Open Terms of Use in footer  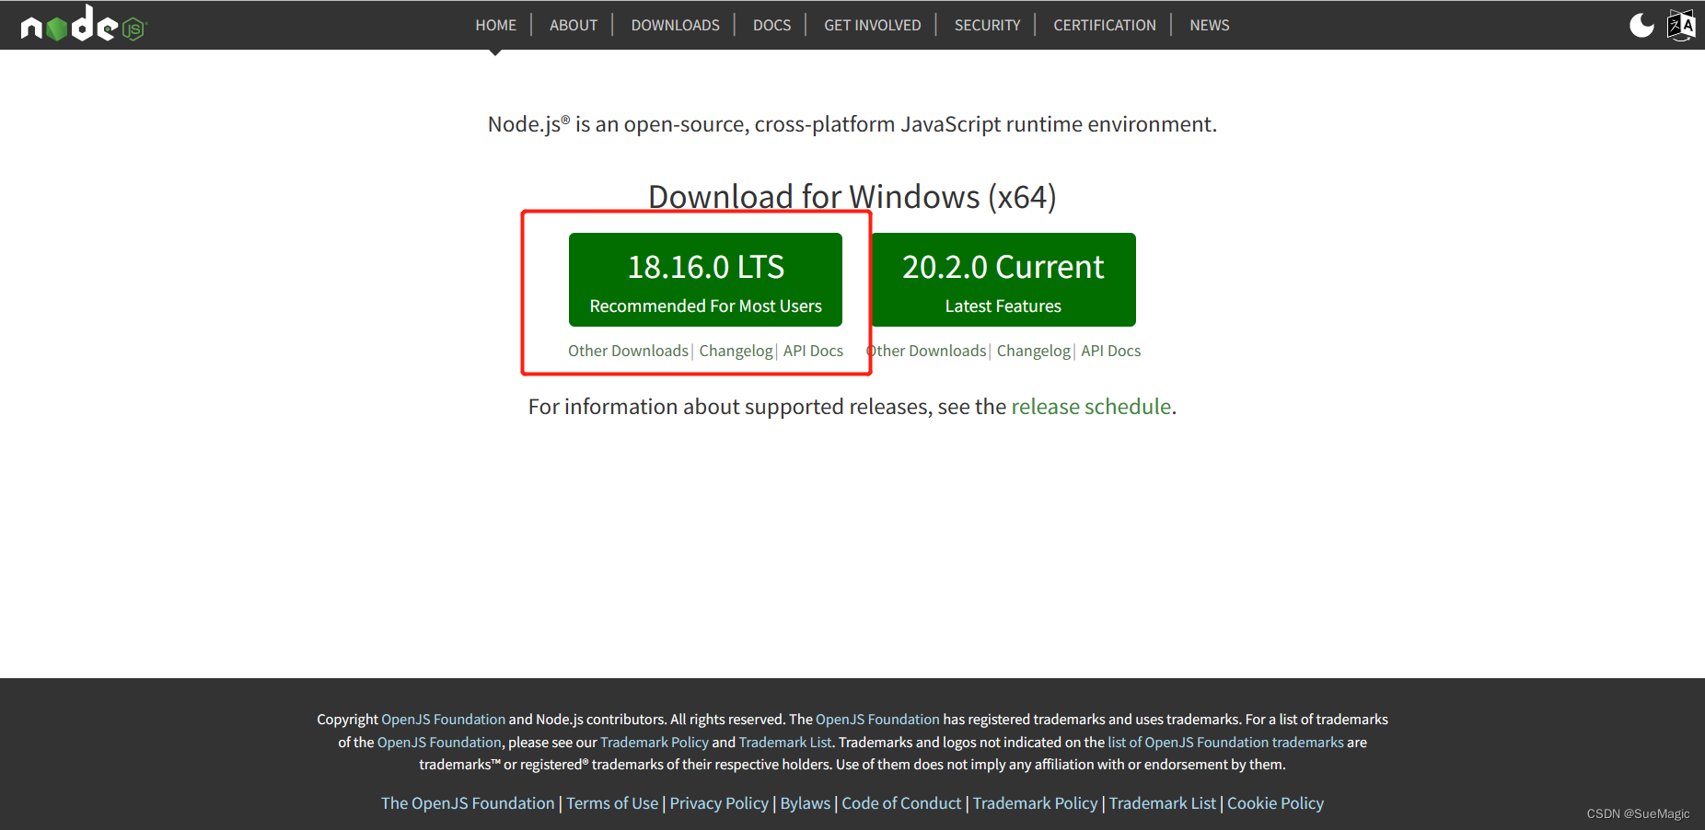pyautogui.click(x=612, y=803)
